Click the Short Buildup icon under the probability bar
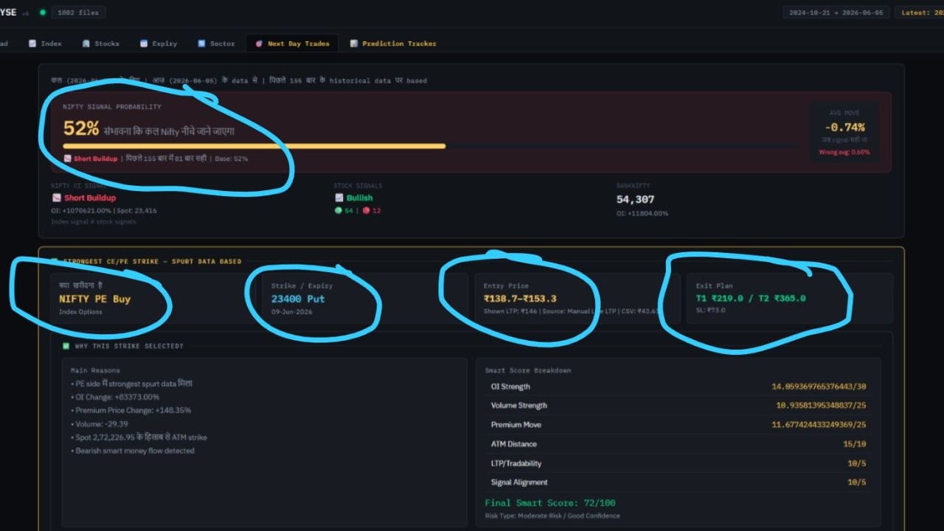944x531 pixels. pyautogui.click(x=67, y=159)
